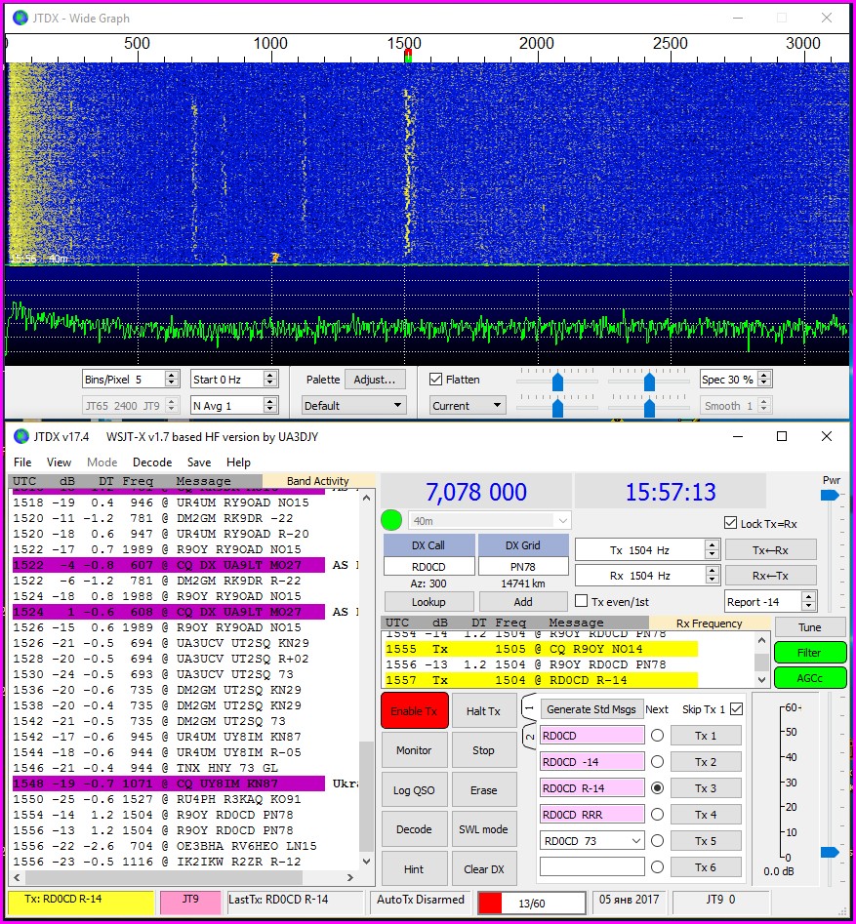Image resolution: width=856 pixels, height=924 pixels.
Task: Open the RD0CD 73 message combo box
Action: click(636, 840)
